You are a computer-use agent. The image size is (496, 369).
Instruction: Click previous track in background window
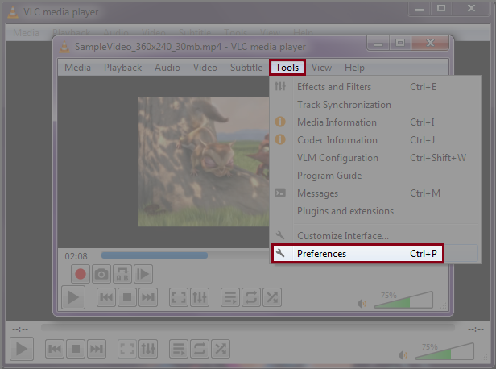(55, 349)
